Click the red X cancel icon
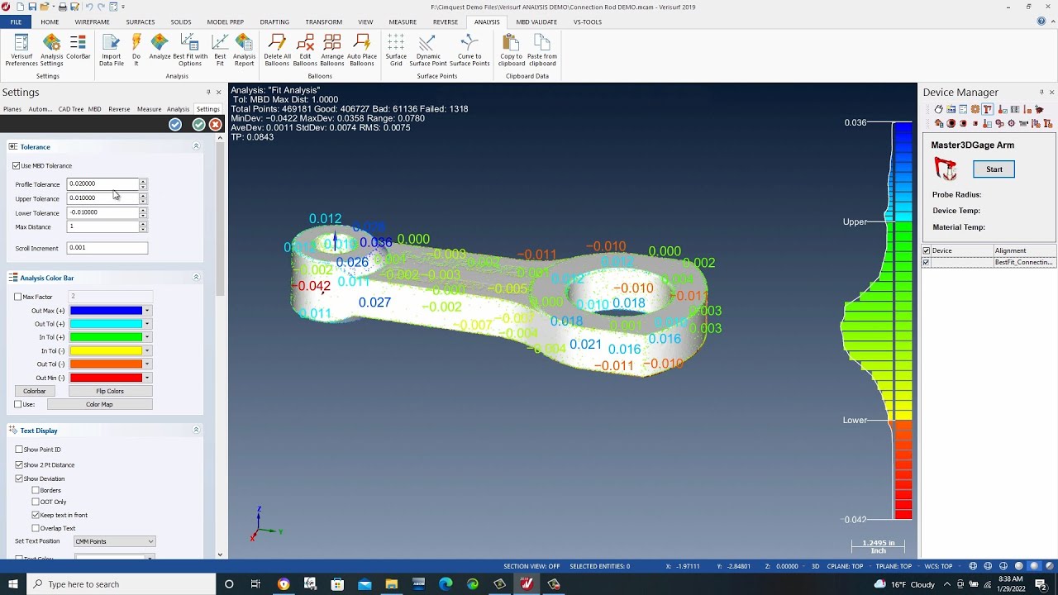The image size is (1058, 595). pos(215,124)
